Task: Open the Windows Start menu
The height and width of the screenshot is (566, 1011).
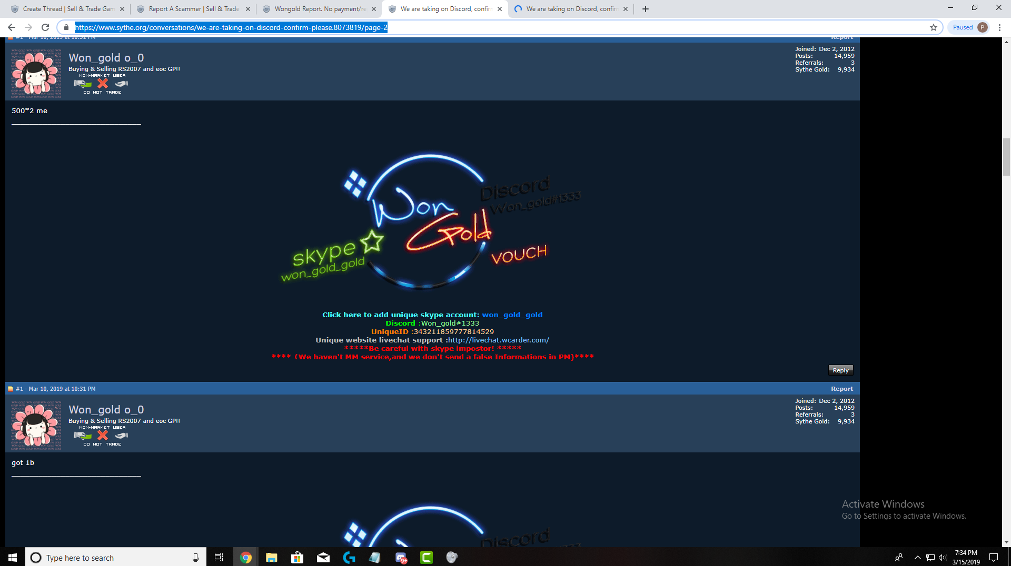Action: pos(13,557)
